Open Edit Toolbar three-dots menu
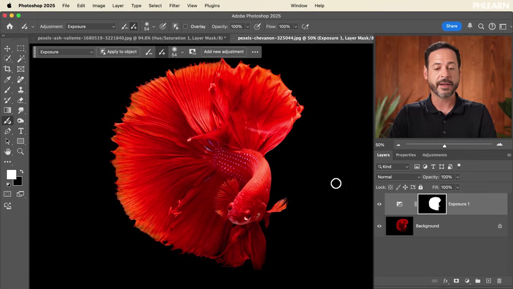The height and width of the screenshot is (289, 513). (7, 162)
